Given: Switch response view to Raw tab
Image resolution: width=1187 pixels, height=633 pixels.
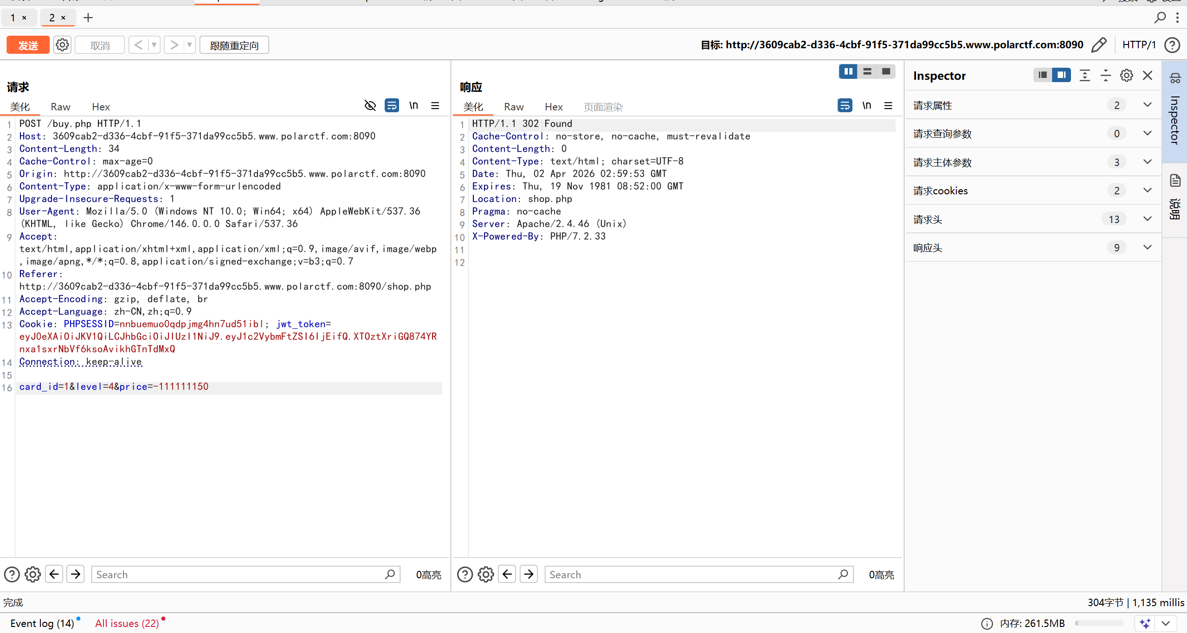Looking at the screenshot, I should (x=514, y=107).
